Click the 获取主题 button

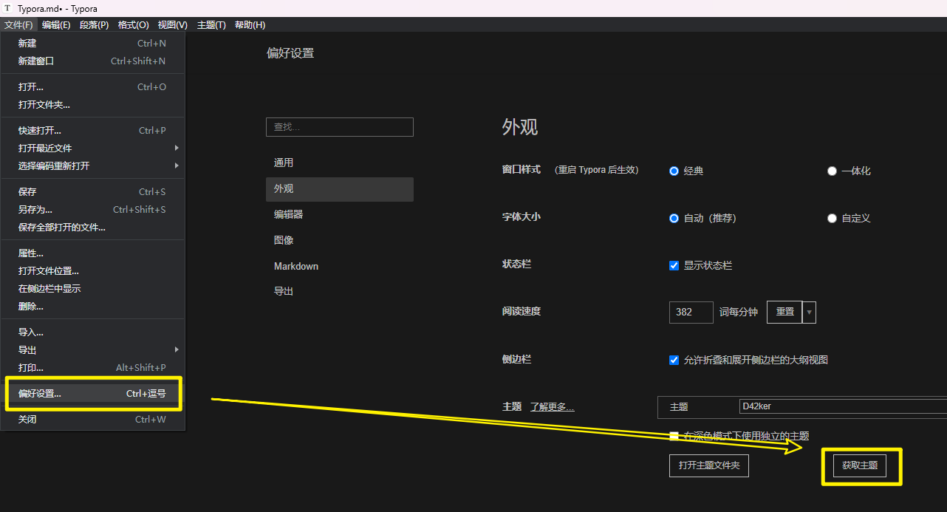point(860,465)
